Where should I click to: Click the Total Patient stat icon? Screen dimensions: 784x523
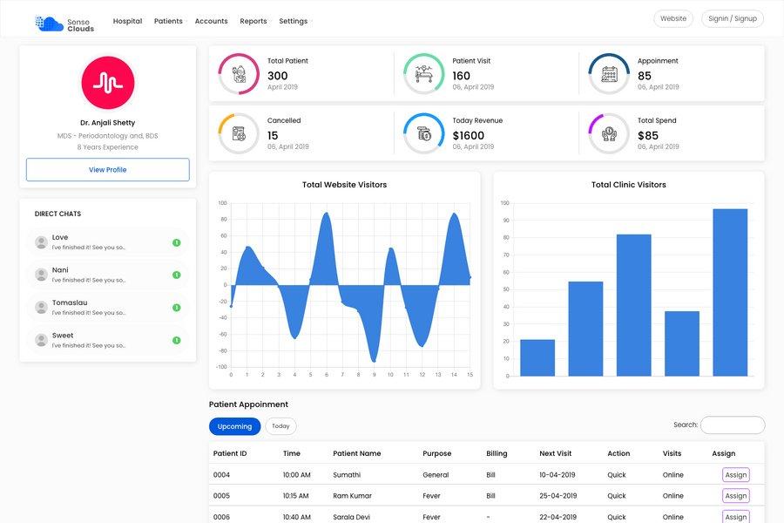tap(239, 74)
